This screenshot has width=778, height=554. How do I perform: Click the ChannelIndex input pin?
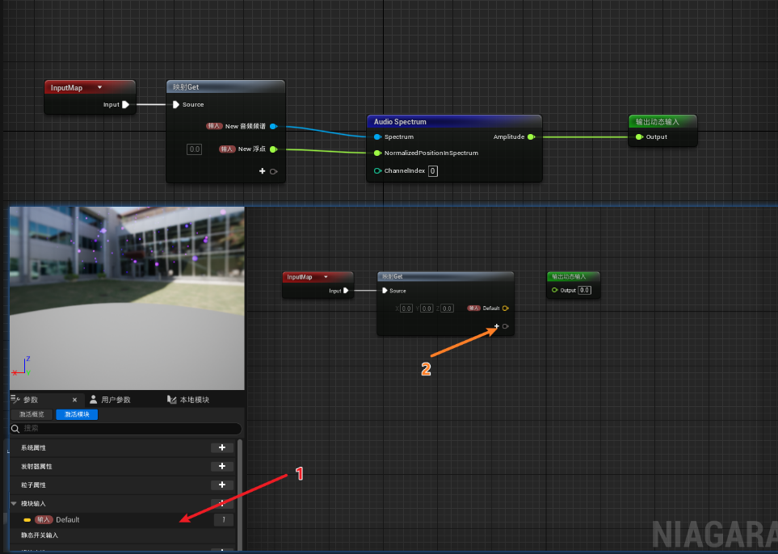coord(377,171)
